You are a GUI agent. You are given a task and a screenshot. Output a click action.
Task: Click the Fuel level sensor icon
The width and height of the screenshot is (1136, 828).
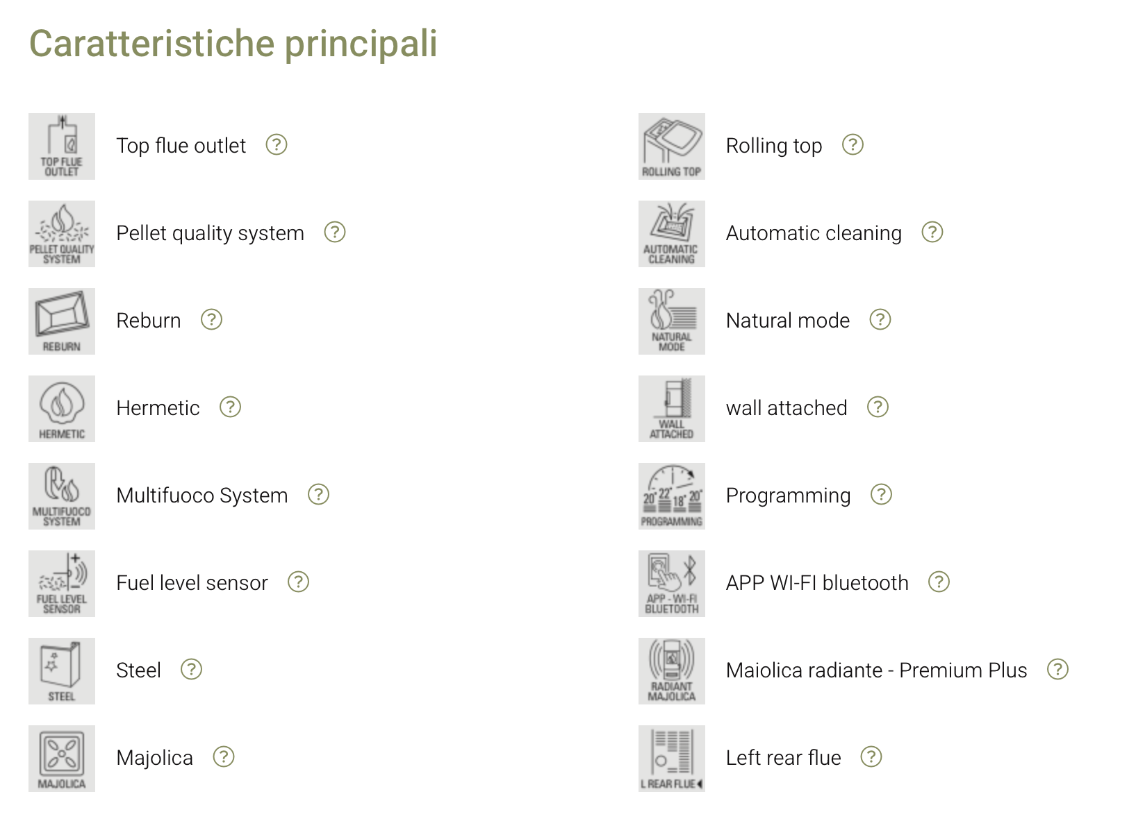[62, 584]
